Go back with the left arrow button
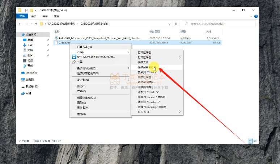The width and height of the screenshot is (280, 164). click(20, 24)
